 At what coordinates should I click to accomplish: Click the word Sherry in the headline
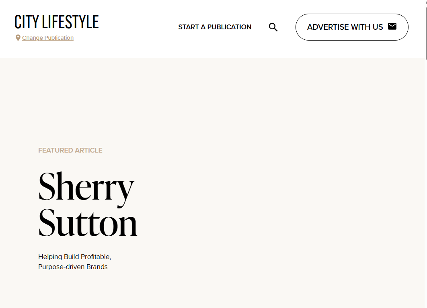[x=86, y=187]
